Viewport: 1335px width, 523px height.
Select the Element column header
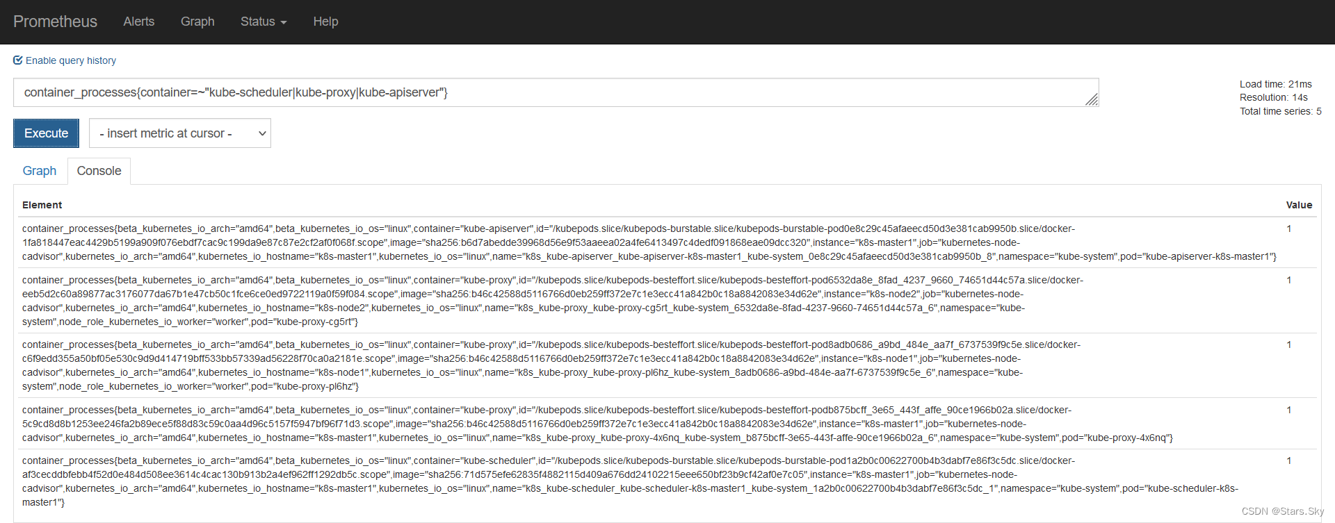tap(42, 205)
